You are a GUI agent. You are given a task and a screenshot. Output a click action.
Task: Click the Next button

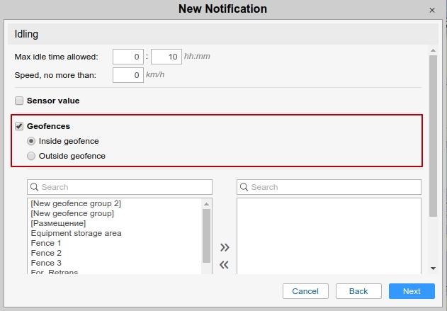[412, 291]
